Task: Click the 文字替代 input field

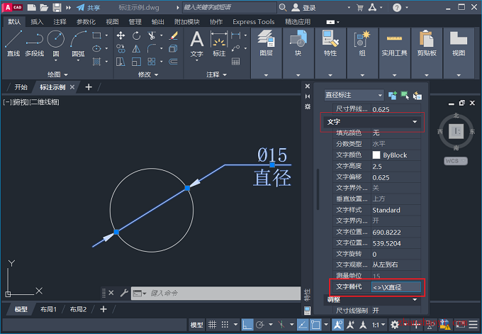Action: [x=396, y=287]
